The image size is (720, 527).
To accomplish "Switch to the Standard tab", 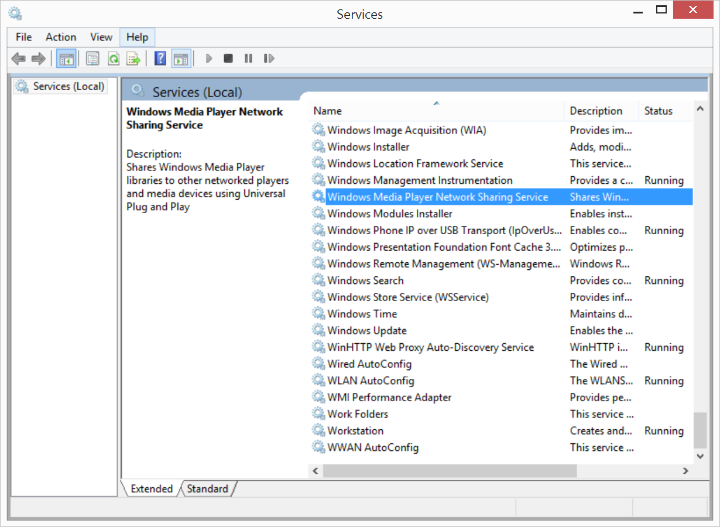I will point(208,488).
